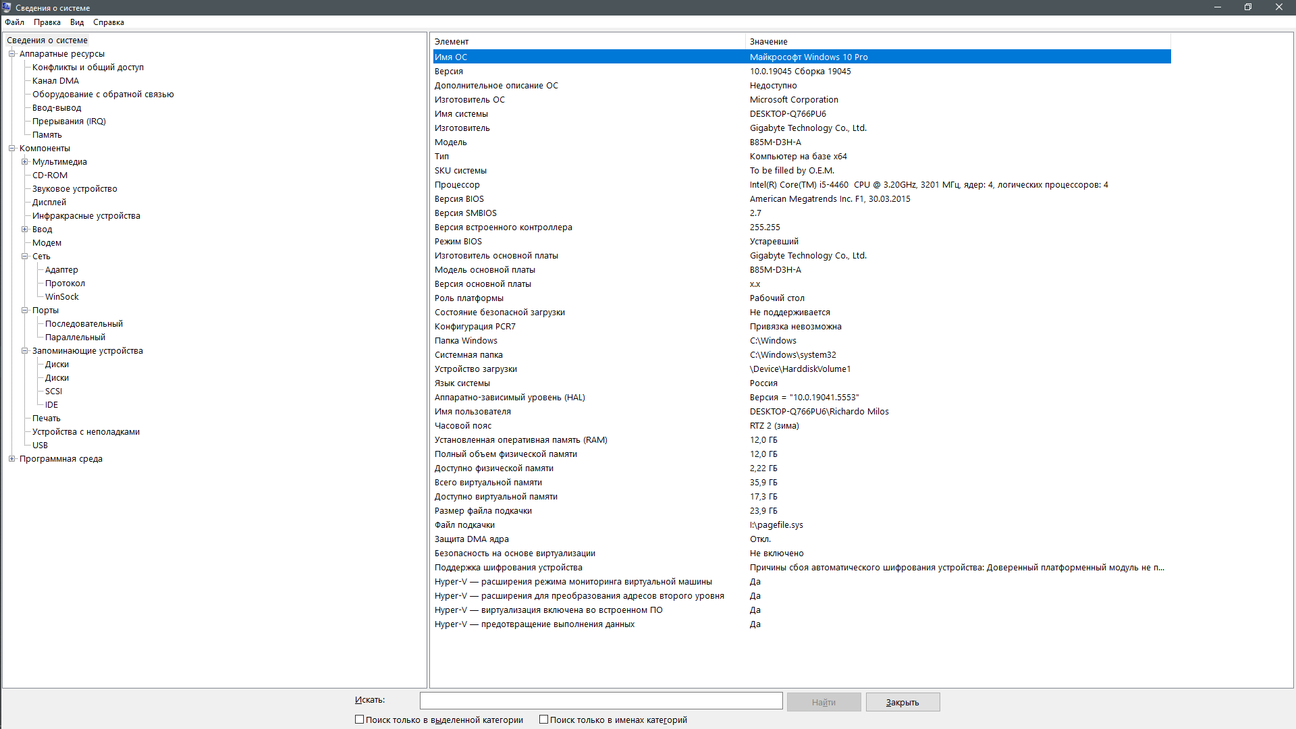Select the Процессор row in list
This screenshot has height=729, width=1296.
[x=457, y=185]
